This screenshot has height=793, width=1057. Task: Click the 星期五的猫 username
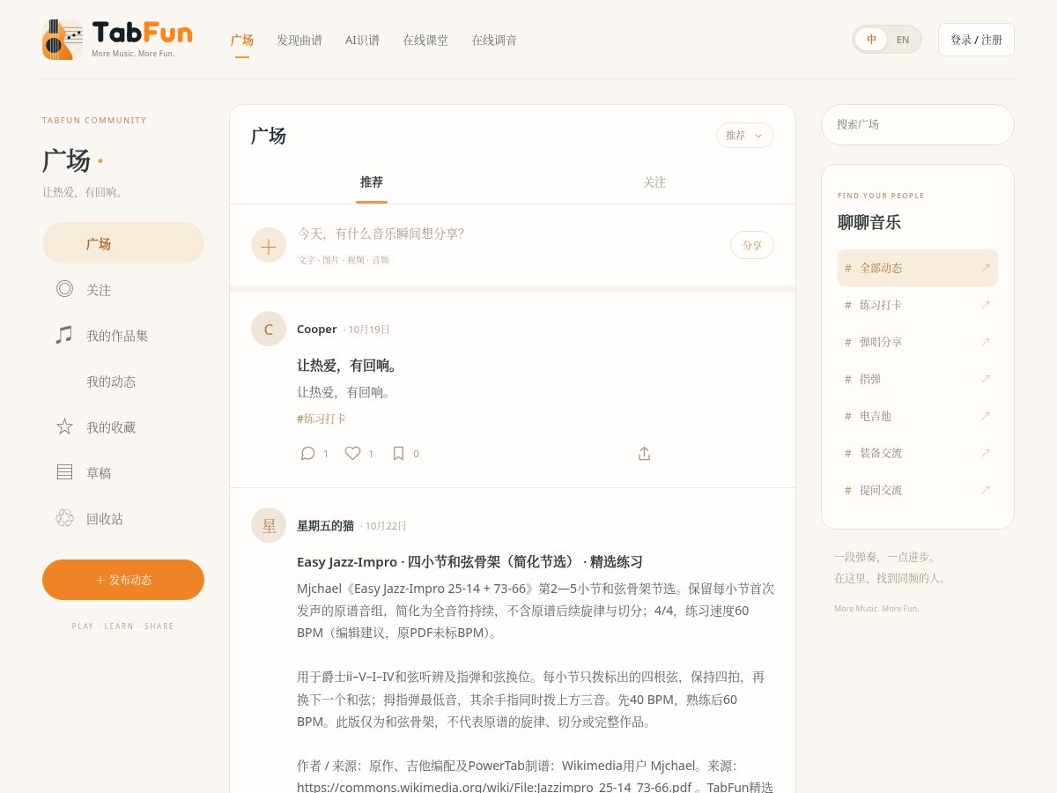pyautogui.click(x=325, y=525)
